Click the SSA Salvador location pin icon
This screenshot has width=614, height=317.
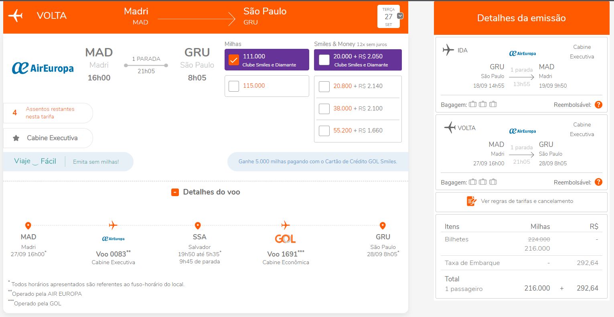point(198,226)
